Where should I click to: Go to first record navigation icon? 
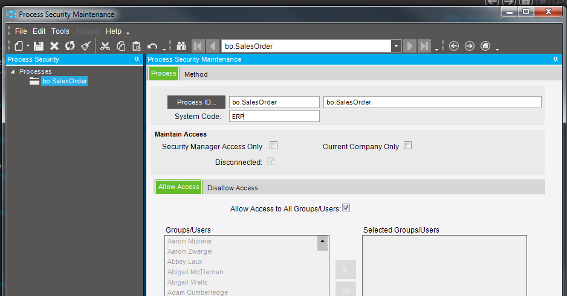(198, 47)
